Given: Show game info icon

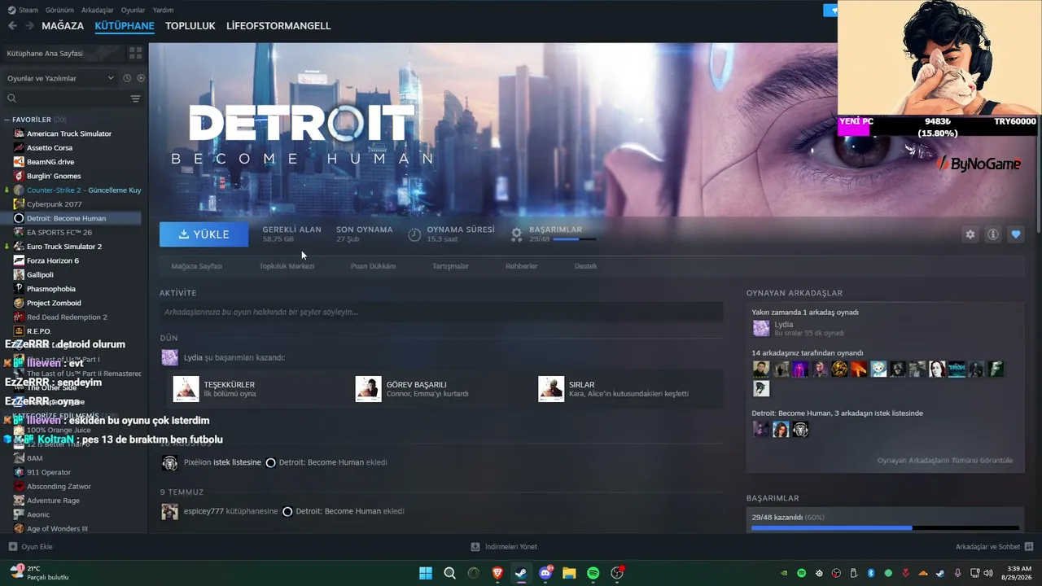Looking at the screenshot, I should pyautogui.click(x=993, y=234).
